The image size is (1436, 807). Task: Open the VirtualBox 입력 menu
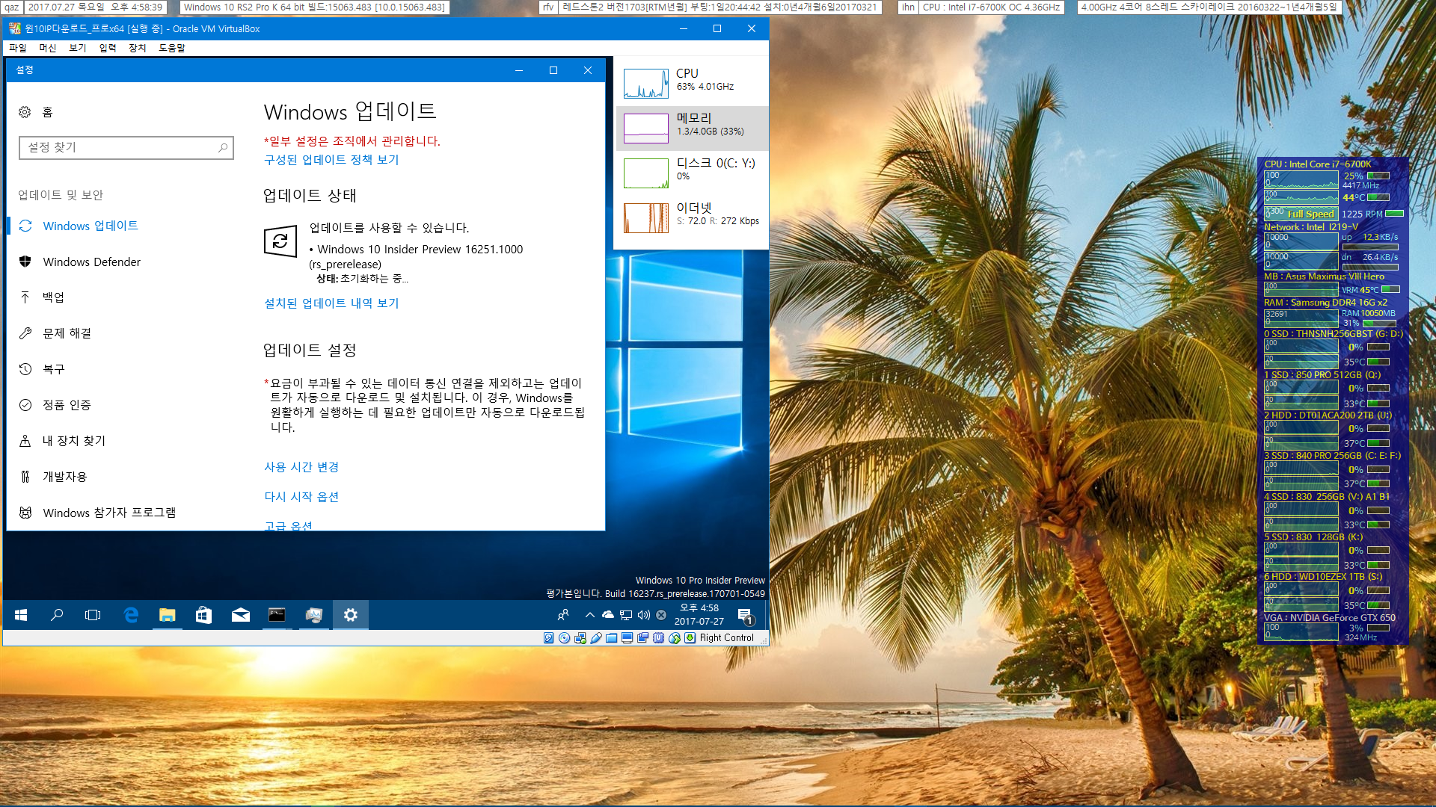[108, 48]
